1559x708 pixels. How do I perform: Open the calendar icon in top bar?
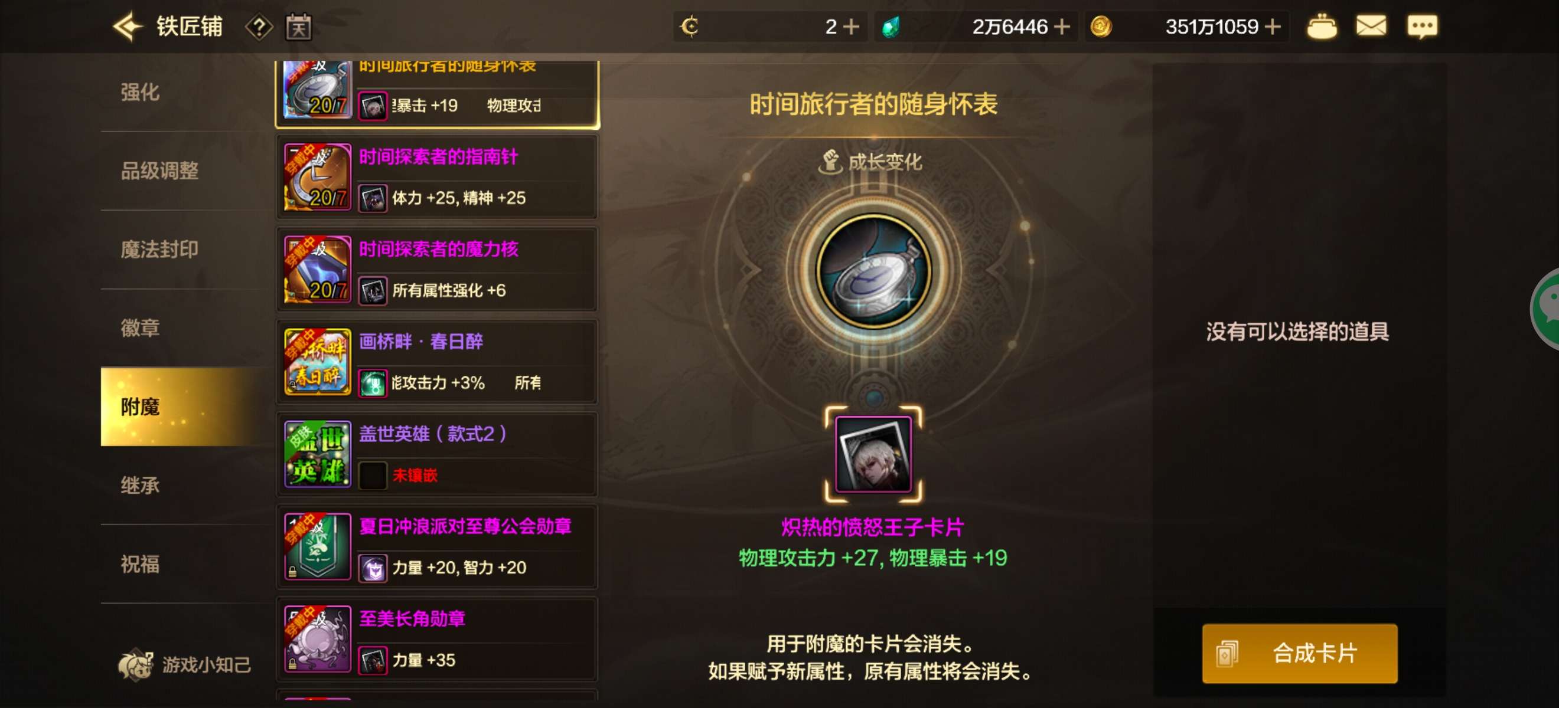point(299,27)
